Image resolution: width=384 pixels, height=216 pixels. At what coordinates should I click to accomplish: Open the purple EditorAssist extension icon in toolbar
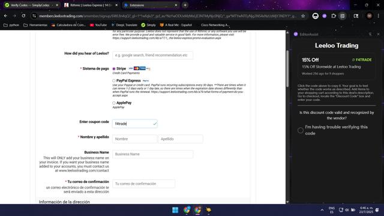(325, 16)
